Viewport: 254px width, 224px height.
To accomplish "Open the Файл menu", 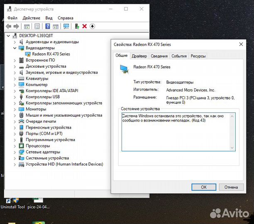I will (12, 18).
